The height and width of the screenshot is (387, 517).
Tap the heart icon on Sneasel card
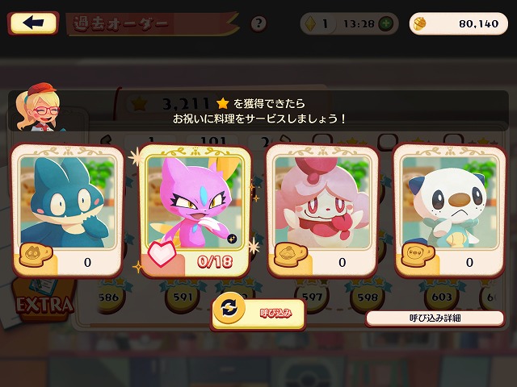[162, 253]
